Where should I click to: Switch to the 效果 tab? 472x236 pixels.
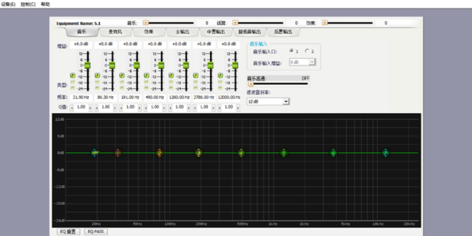[x=149, y=32]
